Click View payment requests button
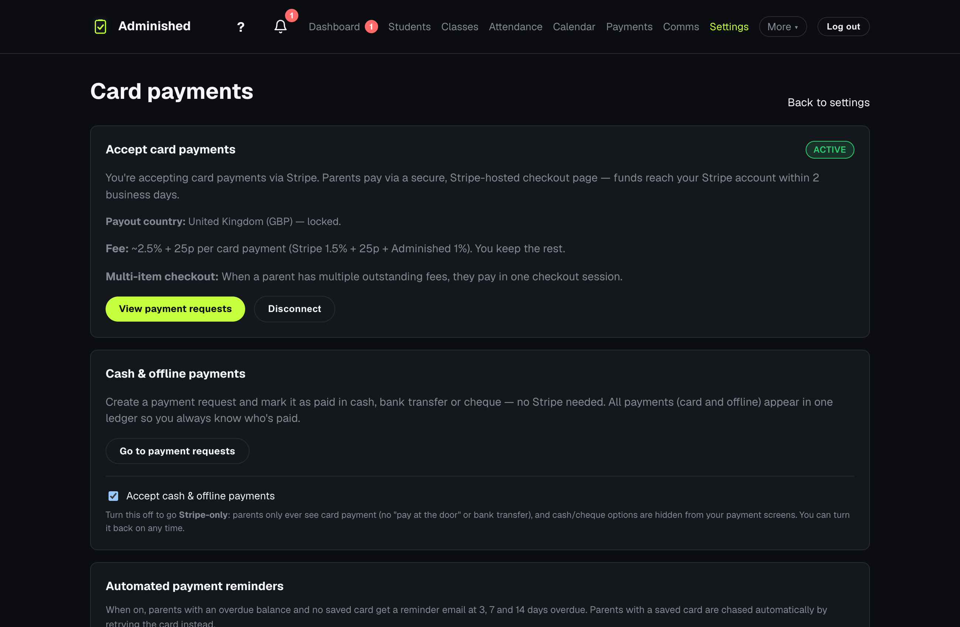Viewport: 960px width, 627px height. pos(175,309)
